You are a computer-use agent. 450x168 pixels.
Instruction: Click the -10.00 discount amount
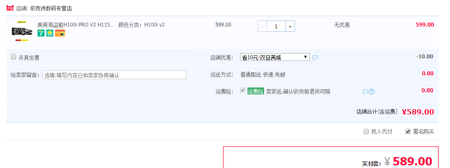(x=424, y=57)
